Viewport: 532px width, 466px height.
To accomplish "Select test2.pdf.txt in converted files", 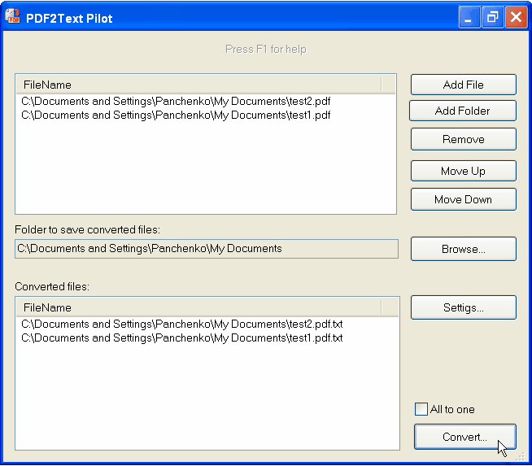I will (182, 324).
